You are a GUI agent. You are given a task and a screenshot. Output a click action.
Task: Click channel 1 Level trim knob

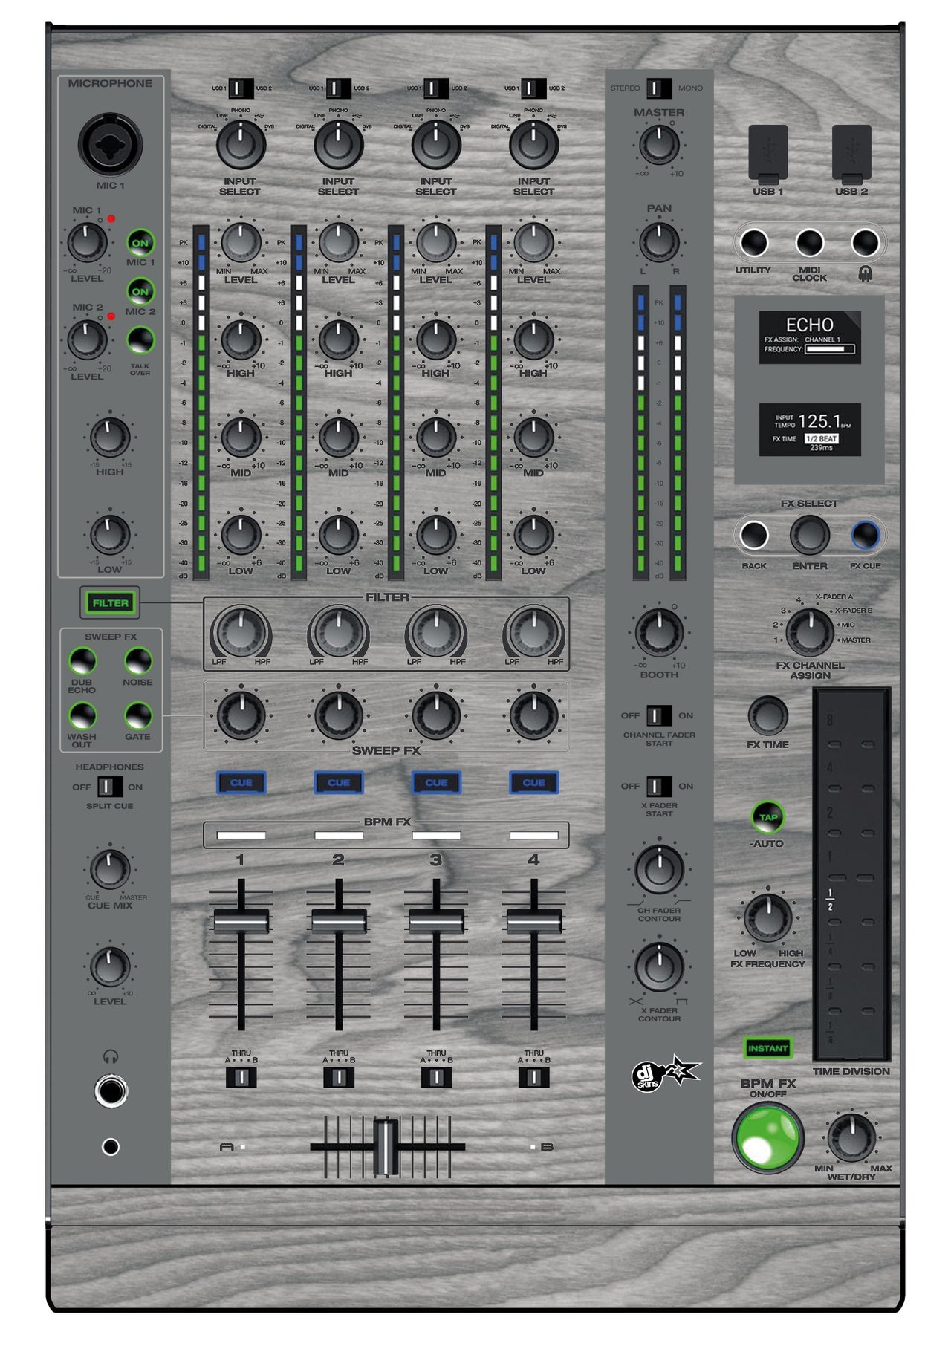(x=241, y=242)
